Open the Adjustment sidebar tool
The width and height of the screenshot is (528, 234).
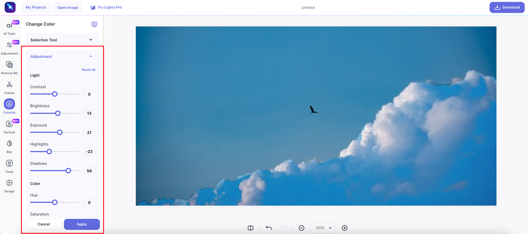[x=9, y=48]
